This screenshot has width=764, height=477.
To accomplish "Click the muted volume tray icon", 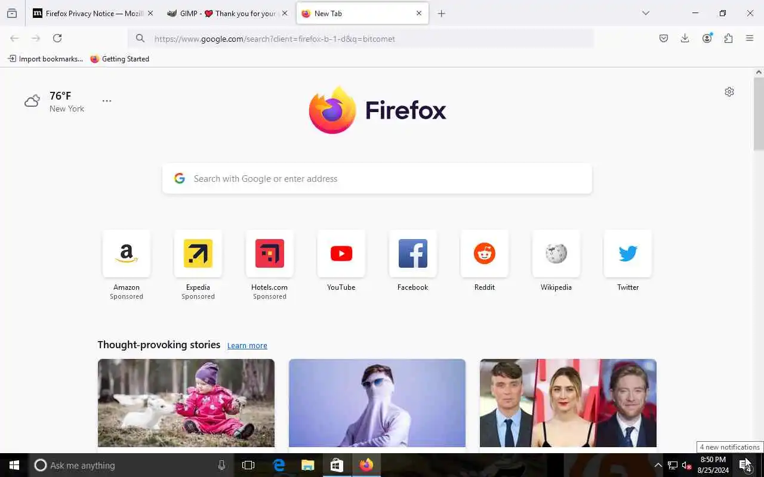I will 686,466.
